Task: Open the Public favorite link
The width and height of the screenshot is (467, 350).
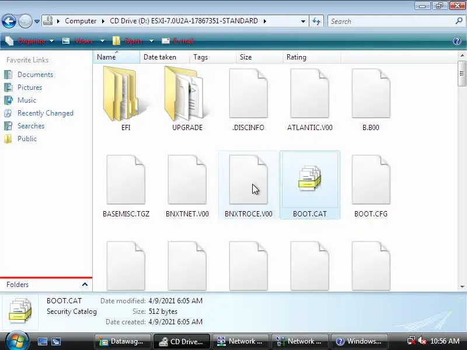Action: point(27,138)
